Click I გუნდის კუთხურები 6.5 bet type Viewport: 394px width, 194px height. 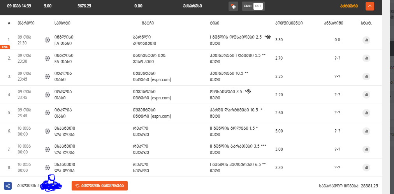238,164
